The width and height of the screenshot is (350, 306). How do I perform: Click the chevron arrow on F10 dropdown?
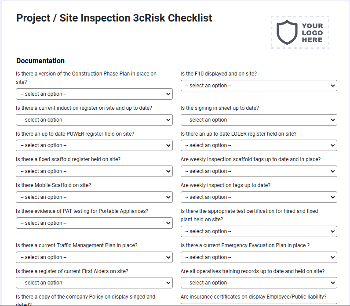tap(332, 86)
